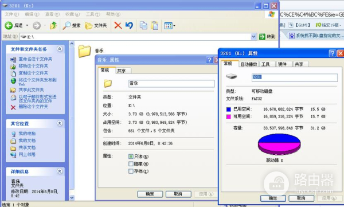Click scroll up arrow of task pane
The width and height of the screenshot is (344, 207).
click(72, 44)
